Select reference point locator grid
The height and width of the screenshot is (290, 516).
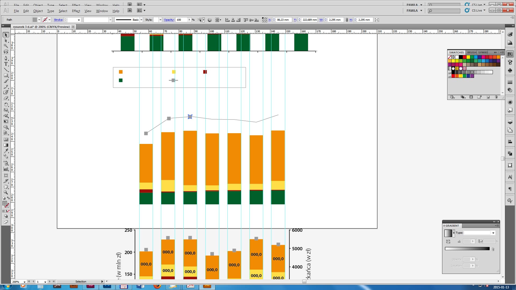click(264, 20)
